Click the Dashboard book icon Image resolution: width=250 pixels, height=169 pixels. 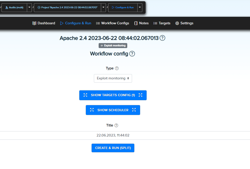click(x=34, y=23)
